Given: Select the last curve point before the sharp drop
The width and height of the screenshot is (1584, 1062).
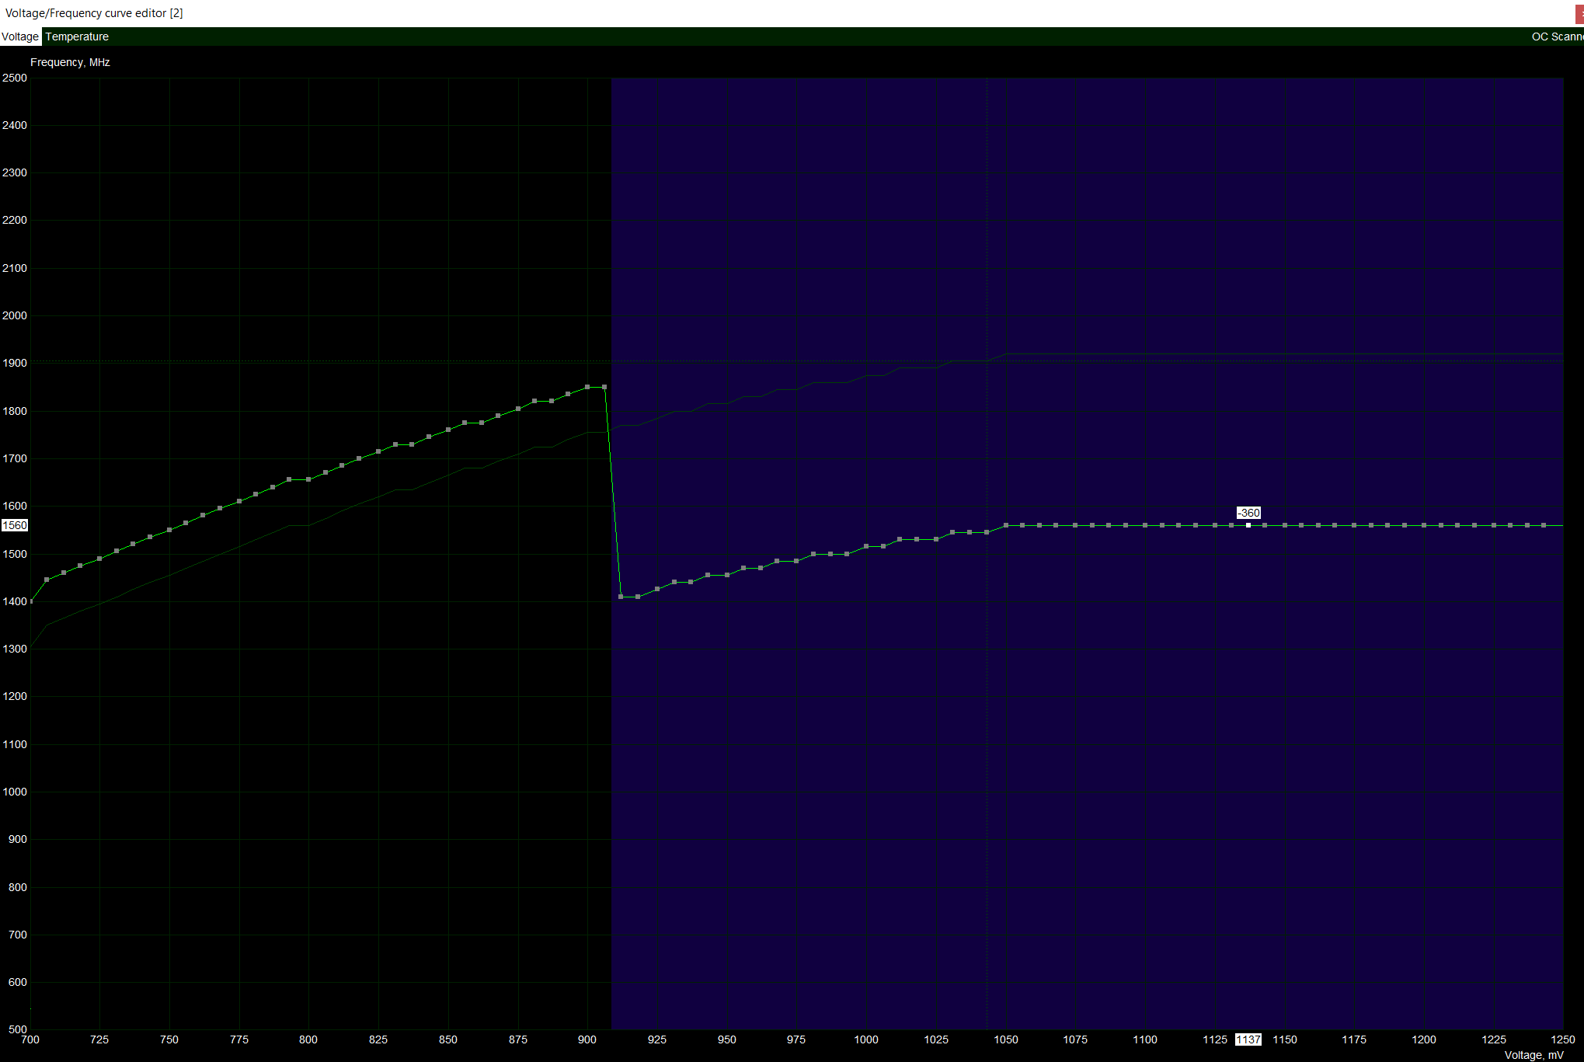Looking at the screenshot, I should 604,387.
